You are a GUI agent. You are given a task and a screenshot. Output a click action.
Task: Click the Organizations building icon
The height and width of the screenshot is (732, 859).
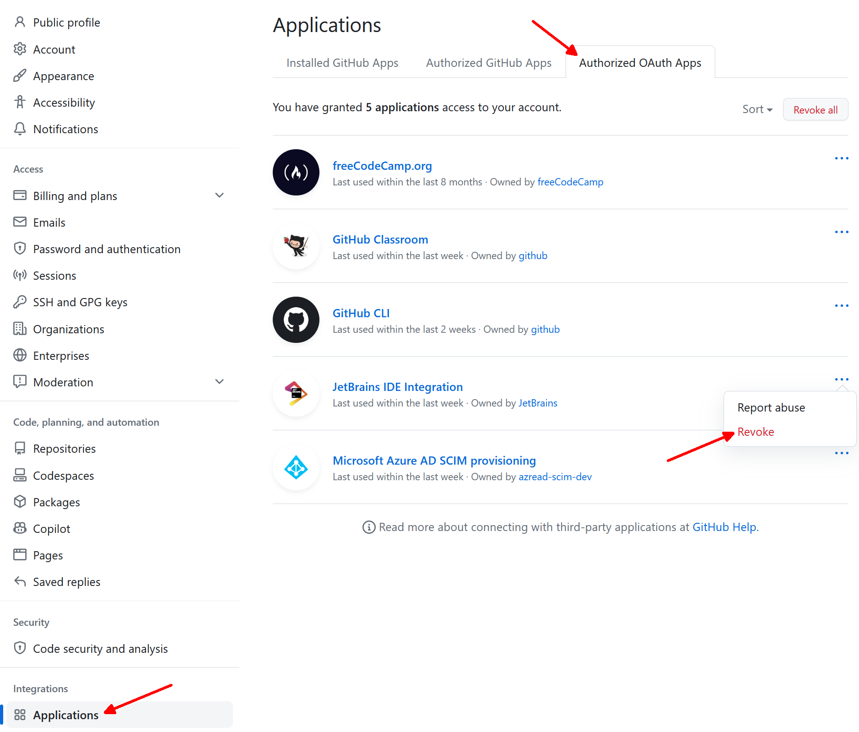[20, 329]
